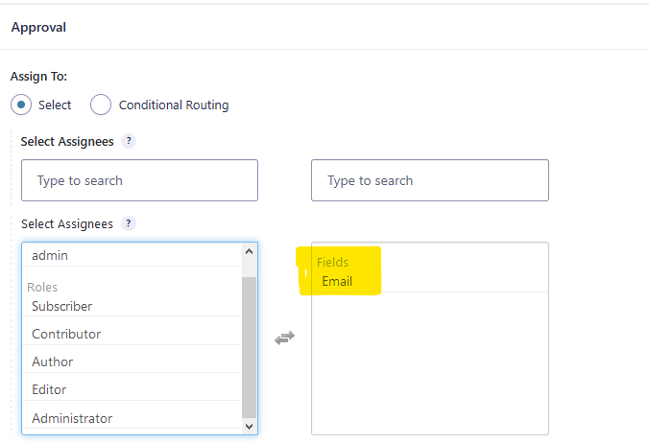Click help icon beside lower Select Assignees
Viewport: 649px width, 443px height.
(x=129, y=223)
